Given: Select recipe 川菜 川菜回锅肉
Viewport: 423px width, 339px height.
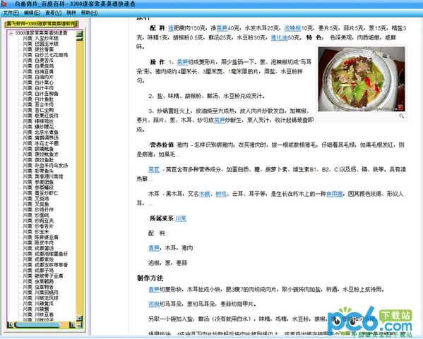Looking at the screenshot, I should click(x=40, y=292).
